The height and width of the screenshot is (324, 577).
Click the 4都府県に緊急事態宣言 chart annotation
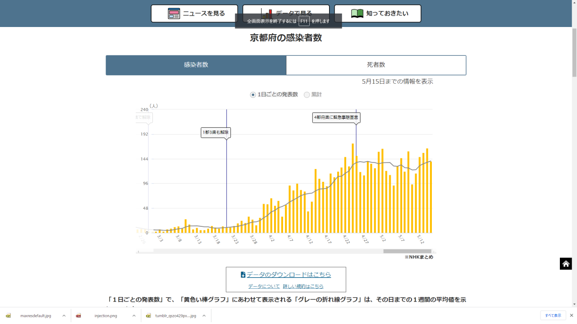[336, 117]
